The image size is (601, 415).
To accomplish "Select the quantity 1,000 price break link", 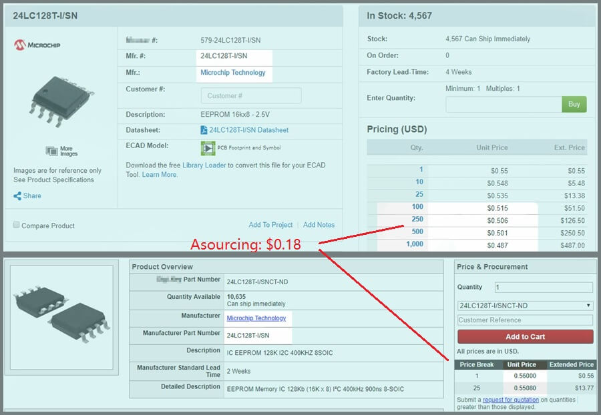I will [415, 244].
